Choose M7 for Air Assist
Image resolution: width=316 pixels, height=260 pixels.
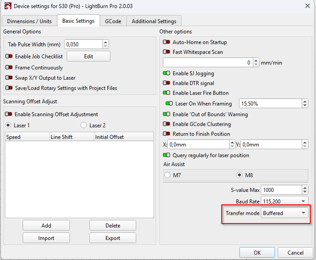point(167,175)
